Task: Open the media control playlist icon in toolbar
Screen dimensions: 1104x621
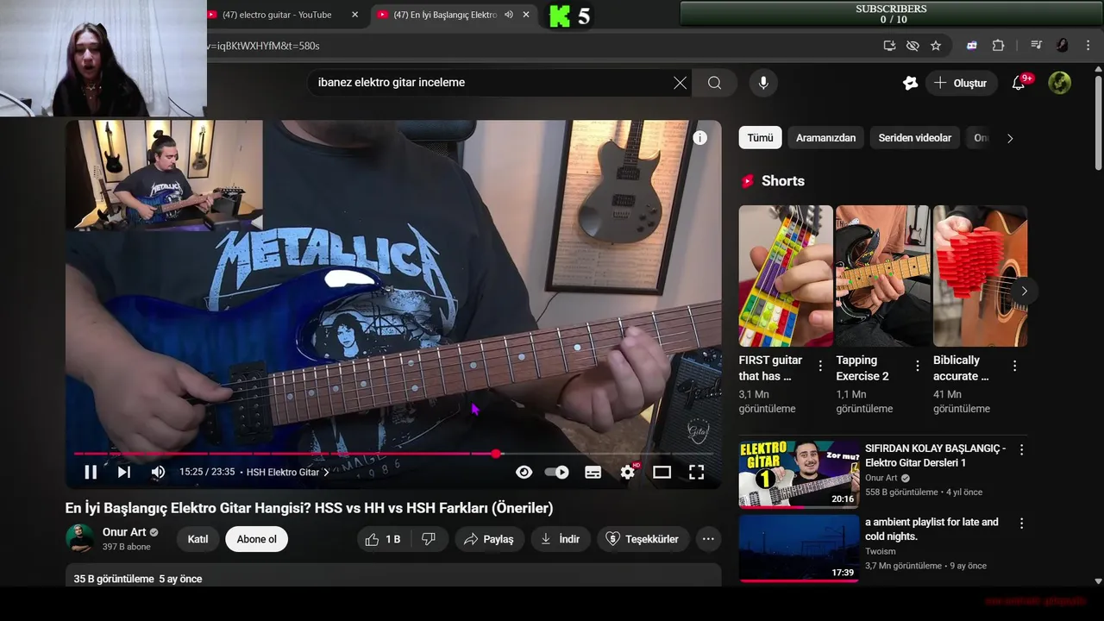Action: point(1036,46)
